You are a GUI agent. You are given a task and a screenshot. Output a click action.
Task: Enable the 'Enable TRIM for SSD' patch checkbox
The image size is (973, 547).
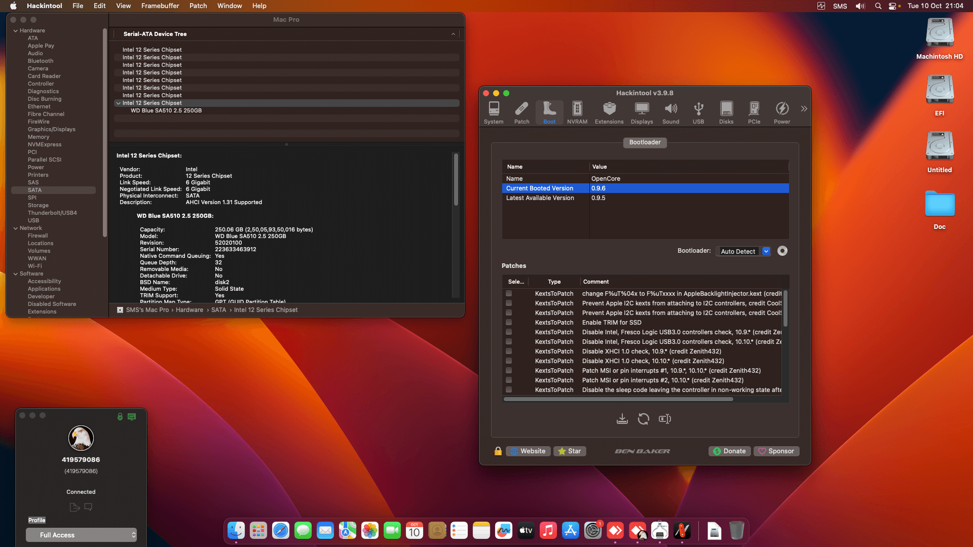tap(509, 322)
